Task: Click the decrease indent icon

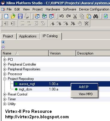Action: point(6,24)
